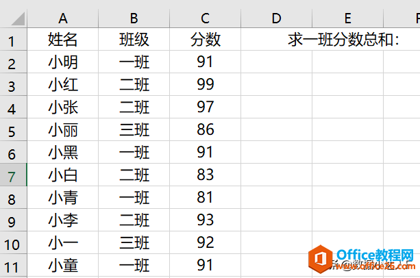Select column E header

[x=347, y=18]
